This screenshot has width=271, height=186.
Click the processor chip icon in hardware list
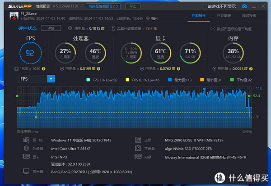tap(26, 148)
